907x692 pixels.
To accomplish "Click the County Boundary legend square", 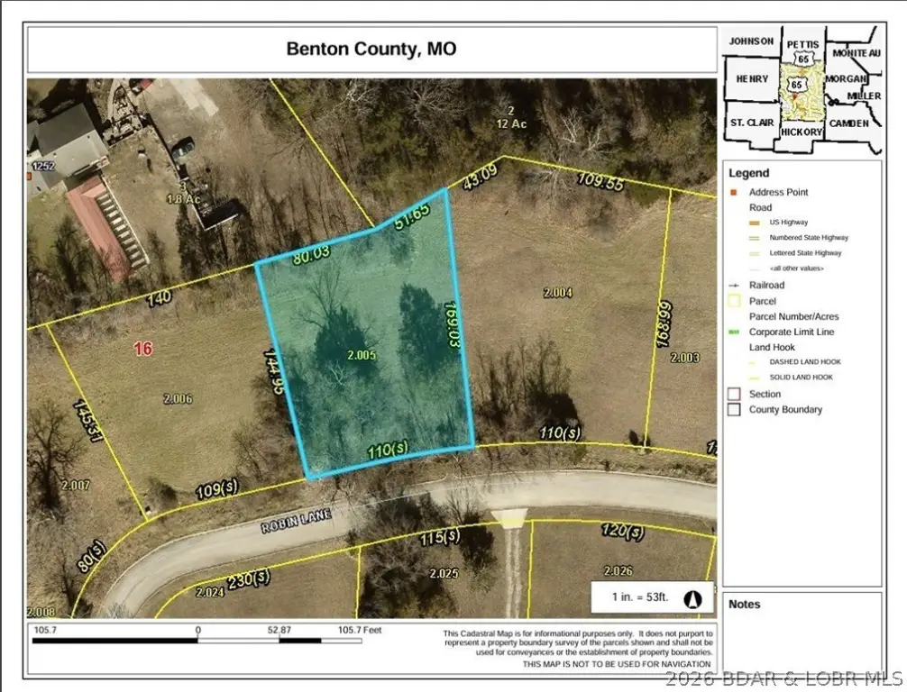I will tap(734, 409).
